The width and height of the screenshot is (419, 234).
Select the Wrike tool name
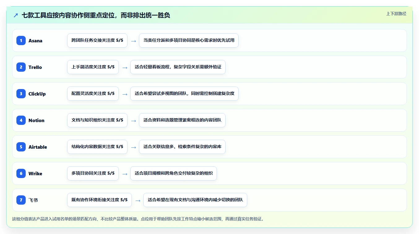[35, 174]
